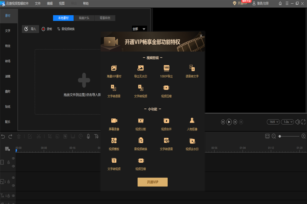
Task: Open the 海量VIP素材 feature icon
Action: click(114, 68)
